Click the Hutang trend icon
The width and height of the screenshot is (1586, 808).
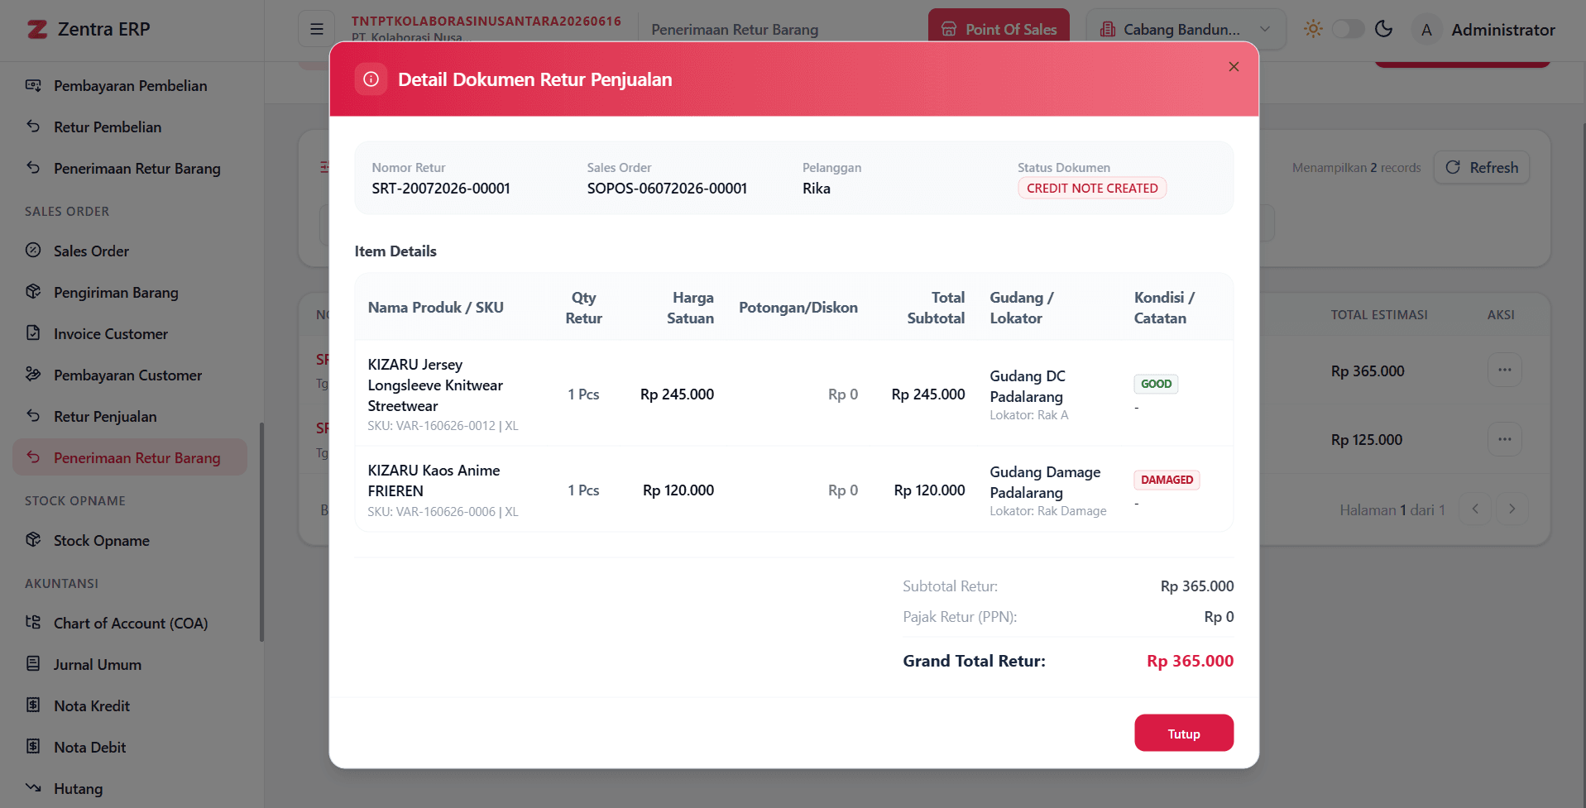[33, 788]
